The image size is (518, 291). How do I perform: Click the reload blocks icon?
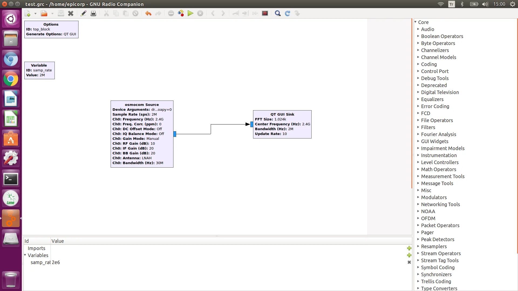[287, 13]
